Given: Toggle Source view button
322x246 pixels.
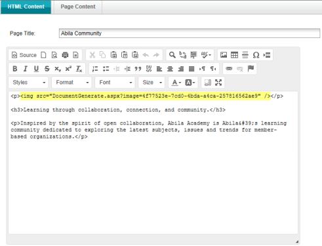Looking at the screenshot, I should 24,55.
